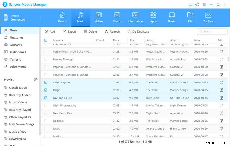Image resolution: width=230 pixels, height=146 pixels.
Task: Sort by the Date column header
Action: pos(204,40)
